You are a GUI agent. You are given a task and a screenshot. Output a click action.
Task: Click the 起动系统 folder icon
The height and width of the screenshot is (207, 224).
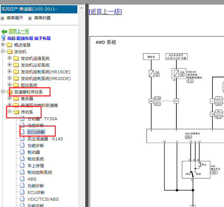click(16, 85)
